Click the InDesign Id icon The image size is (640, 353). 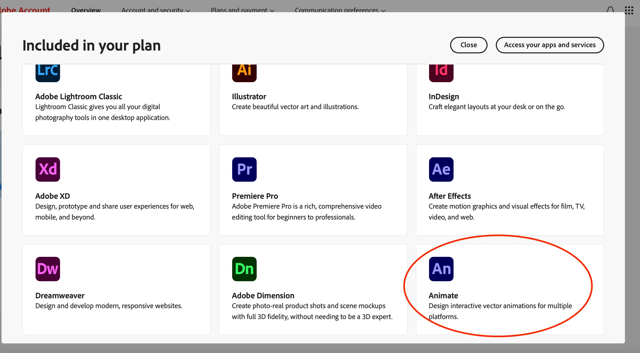[x=441, y=73]
